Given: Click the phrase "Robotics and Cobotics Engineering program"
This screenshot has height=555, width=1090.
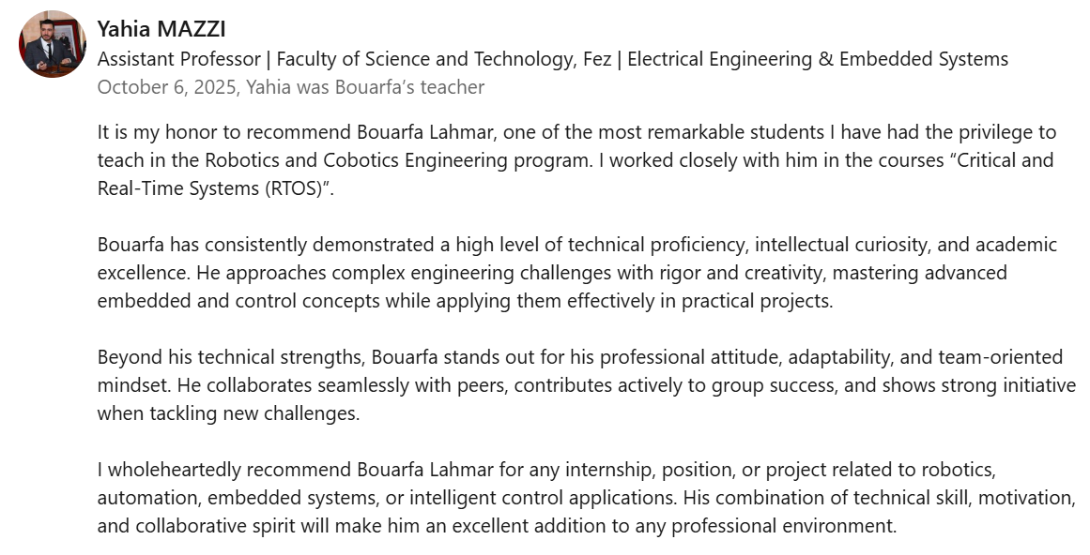Looking at the screenshot, I should 374,160.
